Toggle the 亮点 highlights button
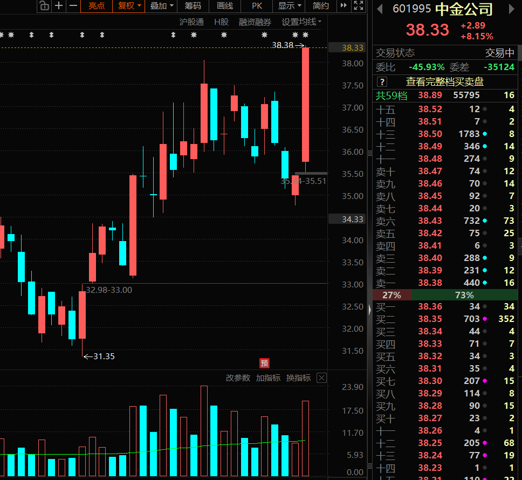 pyautogui.click(x=97, y=6)
